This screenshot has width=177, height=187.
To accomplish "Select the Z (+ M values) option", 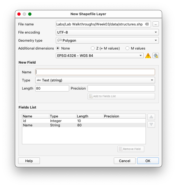I will [93, 48].
